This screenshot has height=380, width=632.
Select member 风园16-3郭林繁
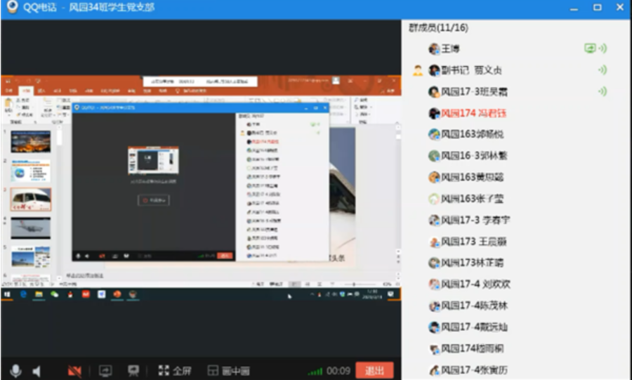(474, 156)
